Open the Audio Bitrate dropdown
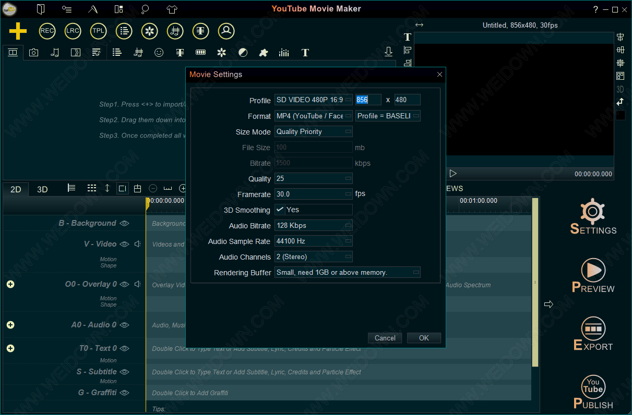Viewport: 632px width, 415px height. (x=314, y=225)
